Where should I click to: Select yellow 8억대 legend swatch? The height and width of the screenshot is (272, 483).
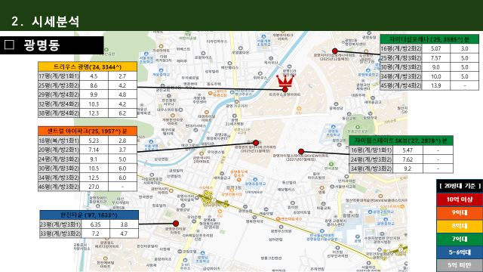point(460,226)
